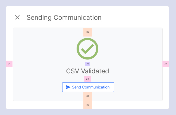Click the Send Communication button label
The height and width of the screenshot is (115, 176).
(x=91, y=87)
